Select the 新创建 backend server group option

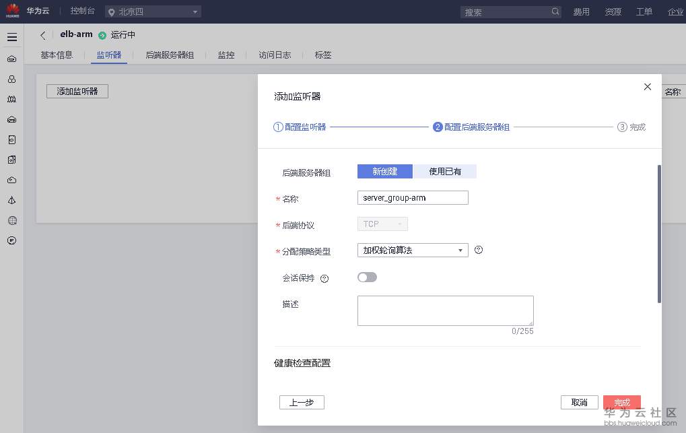point(384,172)
